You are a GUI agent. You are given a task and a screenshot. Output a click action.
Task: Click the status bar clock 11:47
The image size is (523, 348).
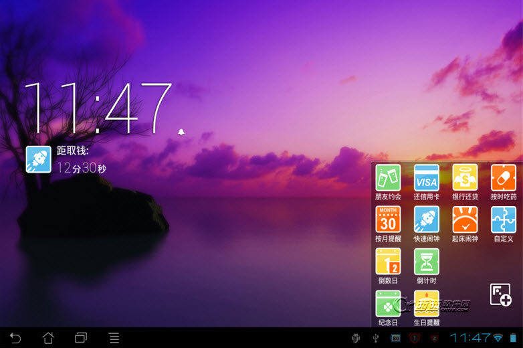471,338
